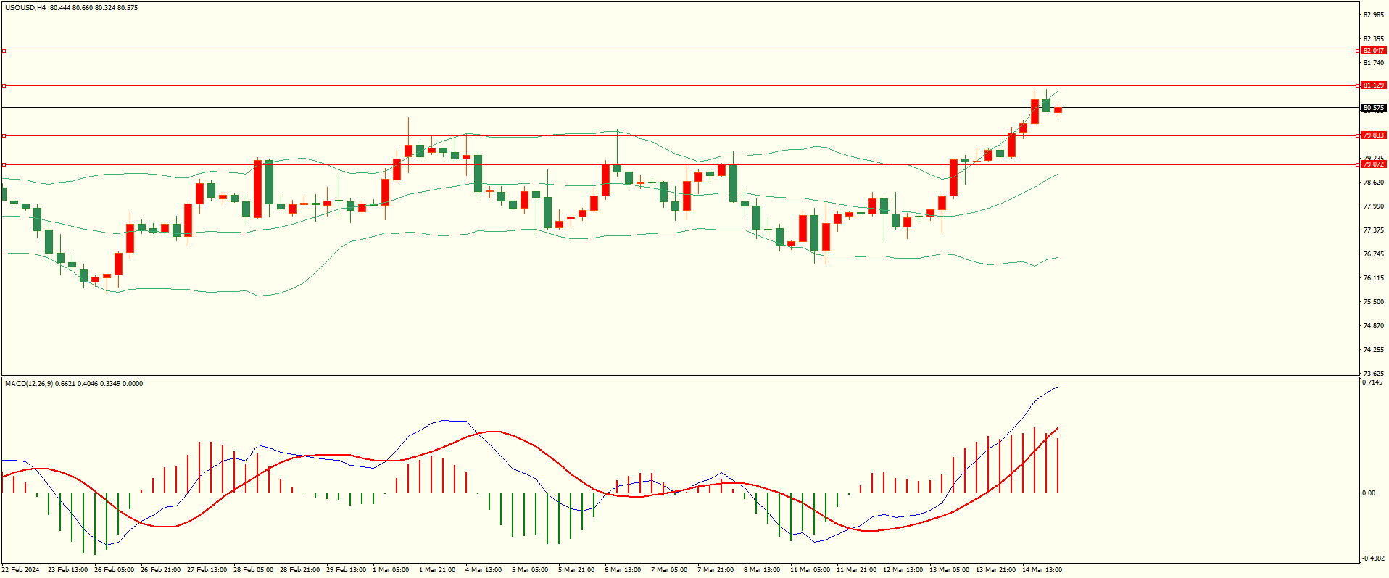Click the 73.625 value on price scale

[1373, 374]
